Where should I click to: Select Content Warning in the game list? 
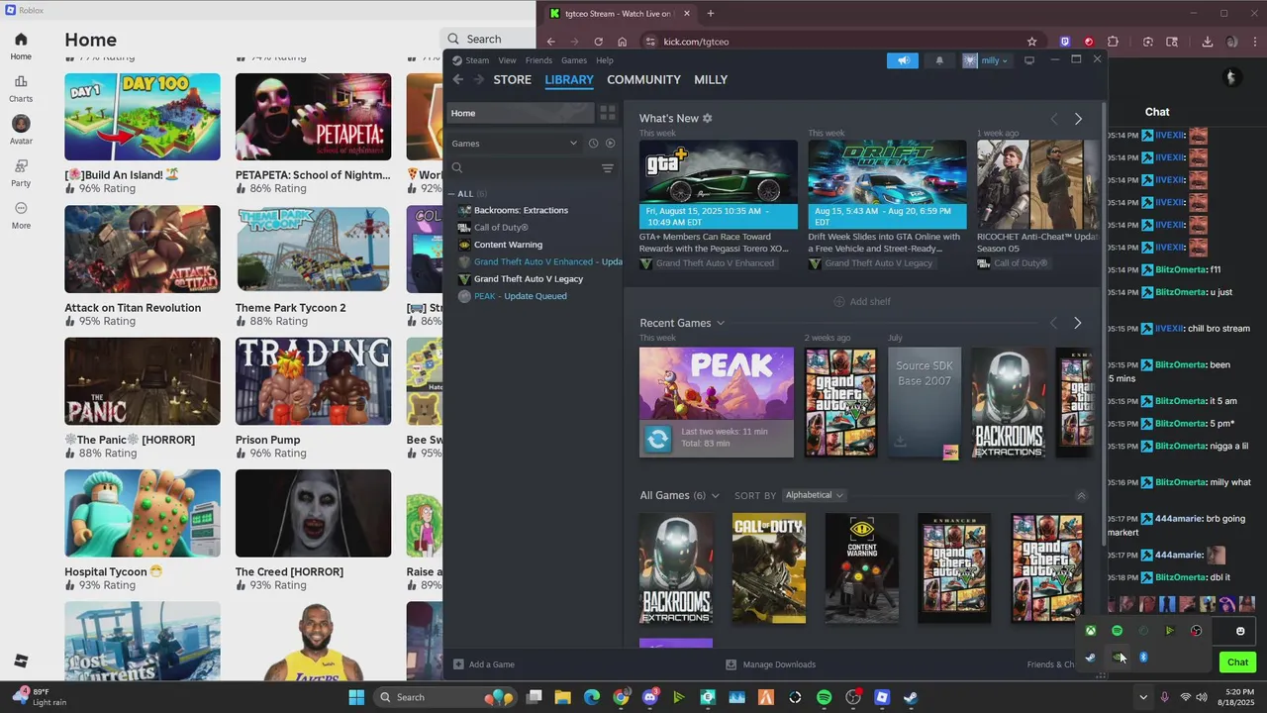click(x=508, y=245)
